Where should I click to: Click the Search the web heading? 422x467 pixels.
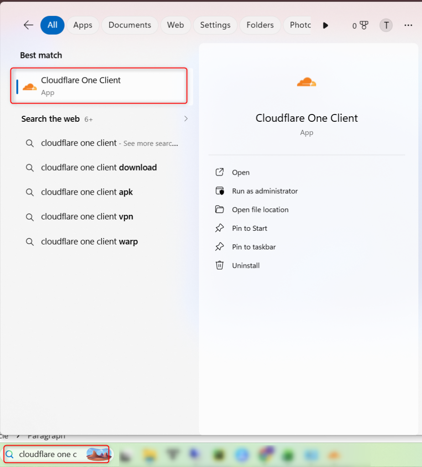coord(50,119)
